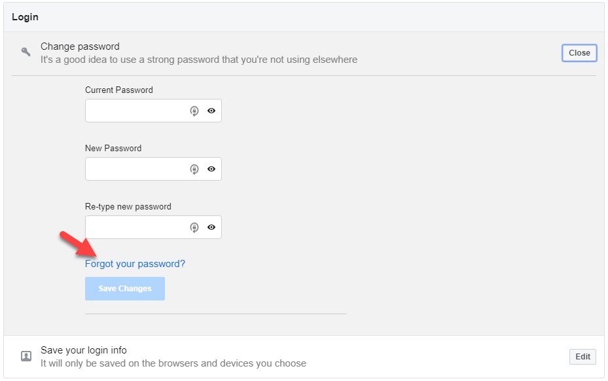Click the Save Changes button

tap(124, 288)
